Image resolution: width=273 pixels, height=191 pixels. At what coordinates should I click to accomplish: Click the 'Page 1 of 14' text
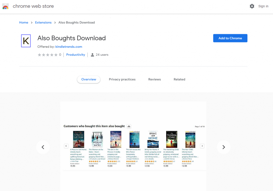[200, 126]
